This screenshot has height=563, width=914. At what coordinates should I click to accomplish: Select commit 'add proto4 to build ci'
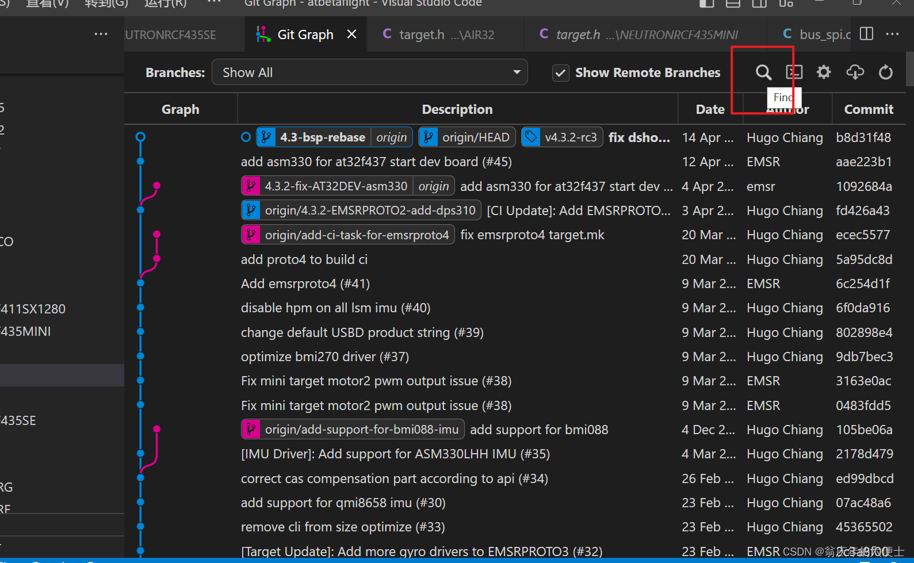click(304, 259)
